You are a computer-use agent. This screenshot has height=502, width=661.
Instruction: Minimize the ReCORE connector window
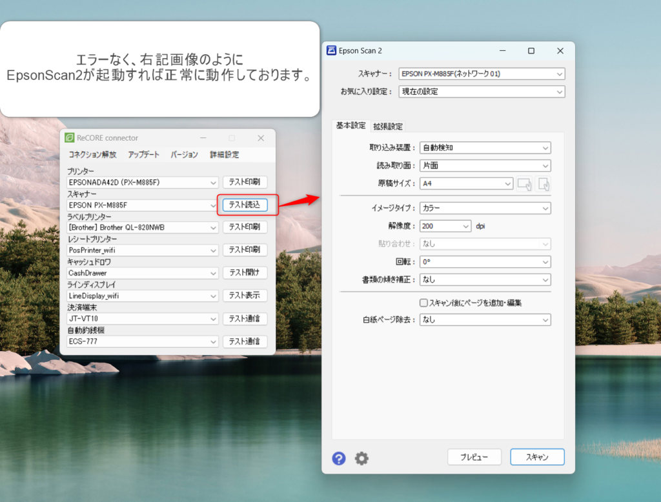tap(203, 138)
